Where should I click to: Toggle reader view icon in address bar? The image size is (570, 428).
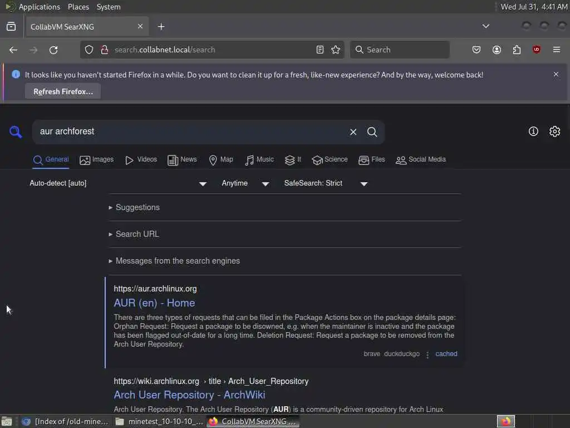coord(320,50)
